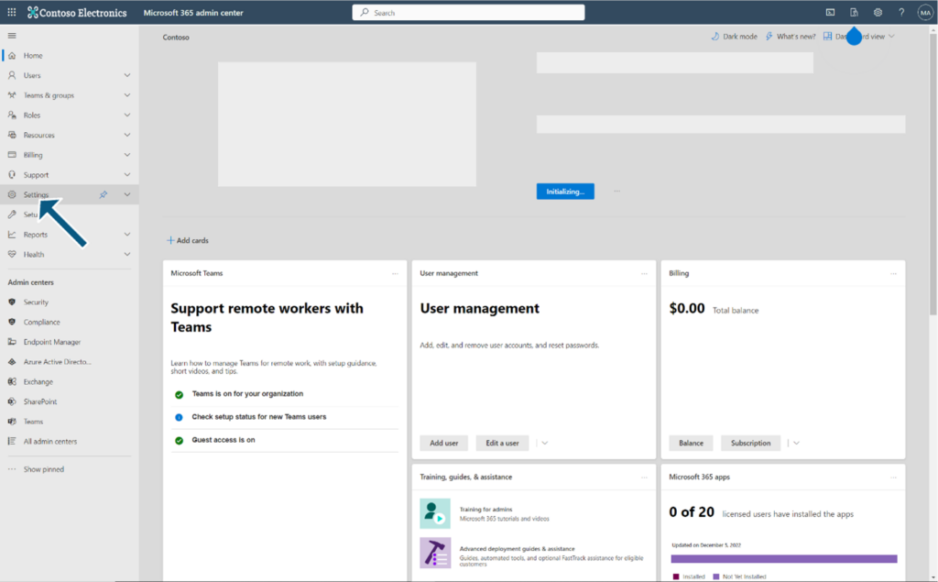Launch the Cloud Shell terminal icon
Image resolution: width=938 pixels, height=582 pixels.
click(829, 12)
